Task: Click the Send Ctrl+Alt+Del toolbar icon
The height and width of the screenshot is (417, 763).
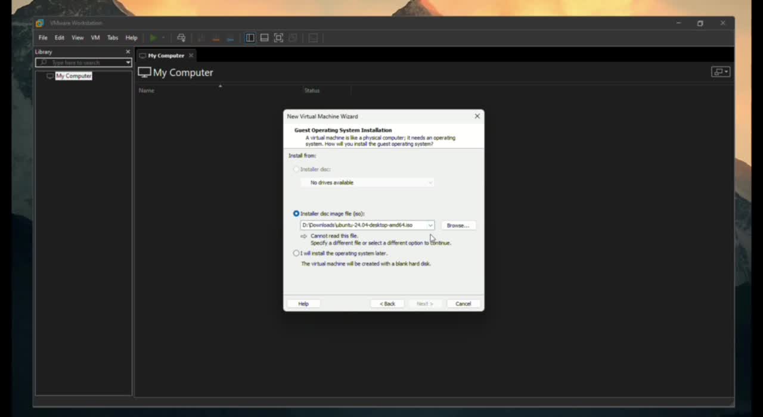Action: click(181, 38)
